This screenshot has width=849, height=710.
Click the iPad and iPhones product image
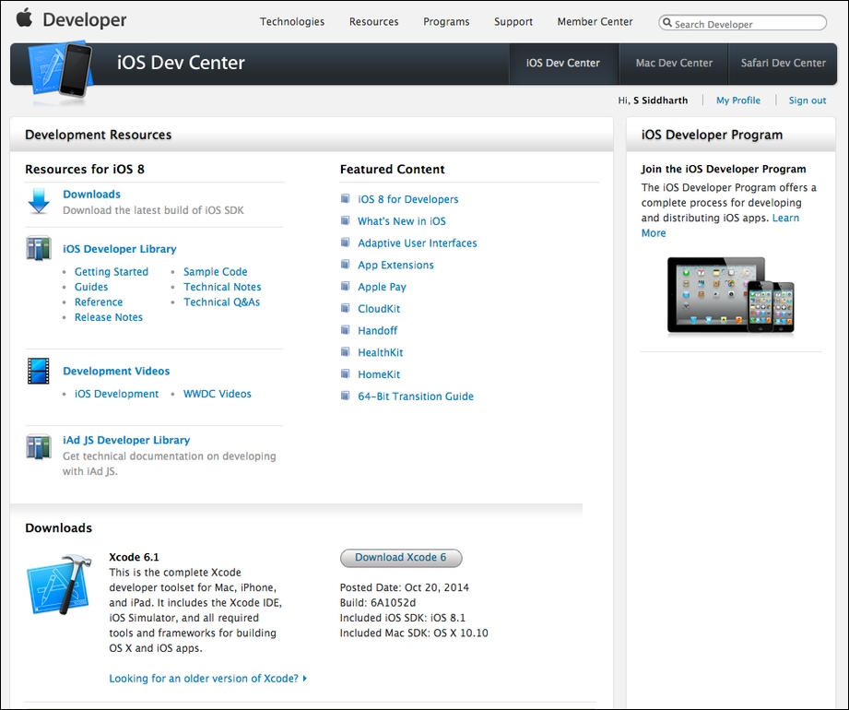(730, 295)
